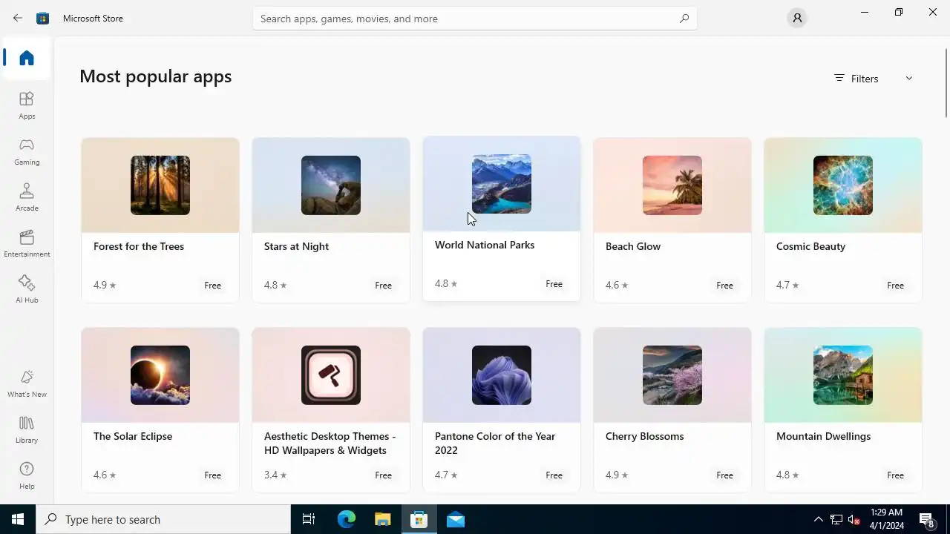
Task: Click Free label on Beach Glow card
Action: point(724,286)
